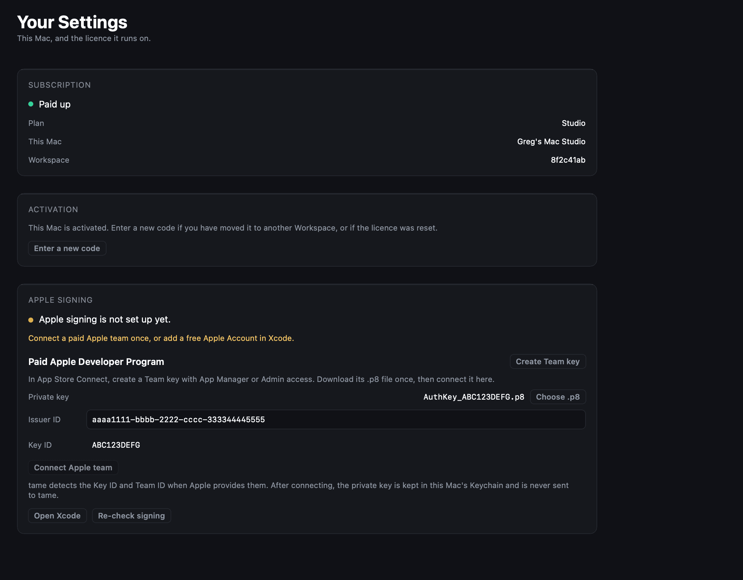Click the Private key label
743x580 pixels.
point(48,397)
